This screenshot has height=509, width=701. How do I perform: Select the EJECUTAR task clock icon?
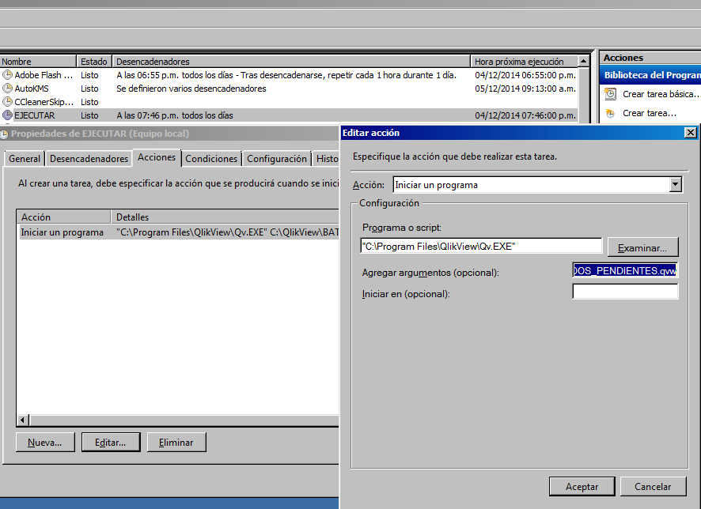pos(7,114)
